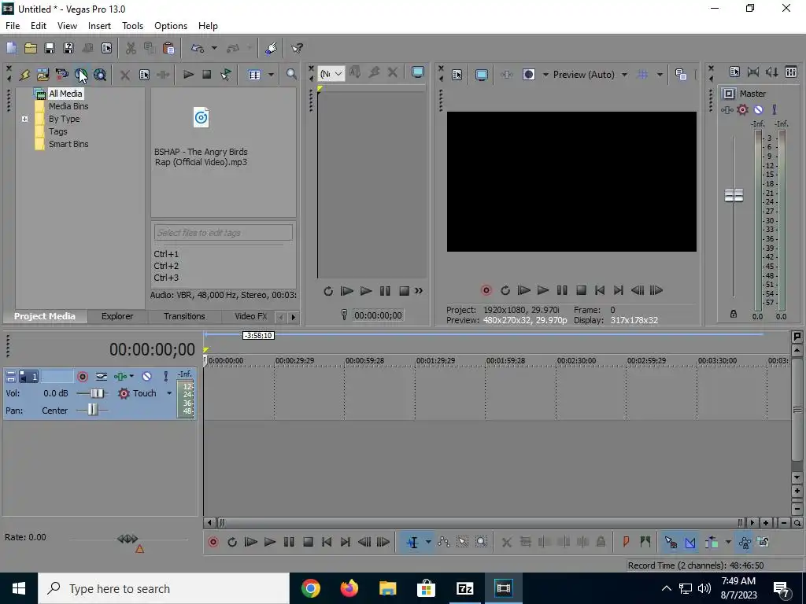This screenshot has height=604, width=806.
Task: Switch to the Video FX tab
Action: click(250, 316)
